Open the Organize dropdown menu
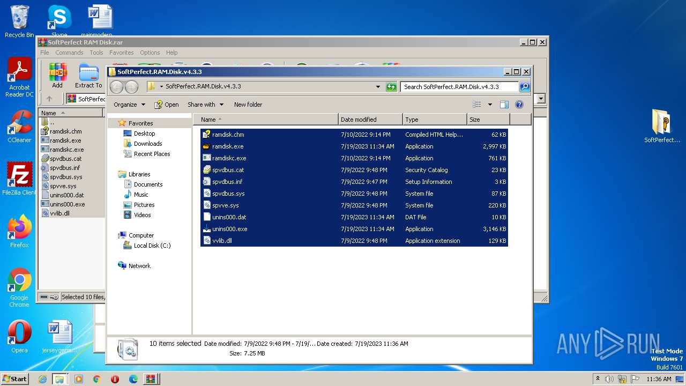686x386 pixels. click(129, 105)
